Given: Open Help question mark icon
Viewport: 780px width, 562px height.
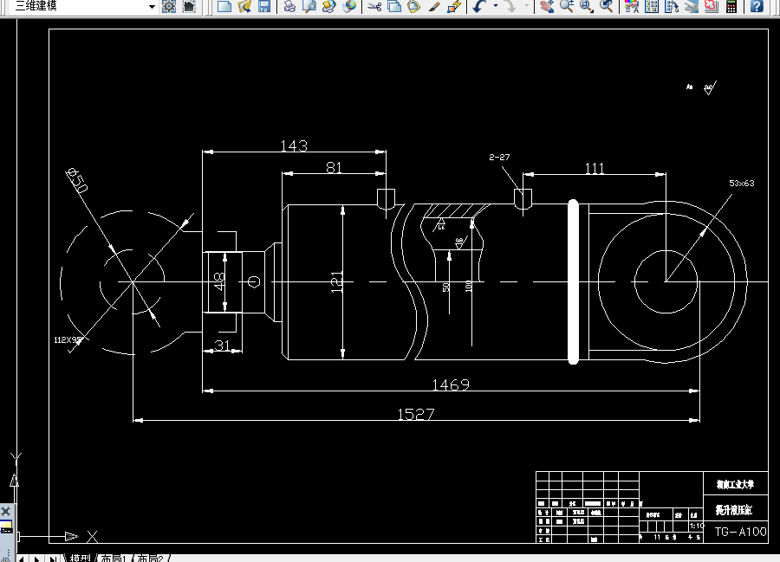Looking at the screenshot, I should (x=757, y=6).
